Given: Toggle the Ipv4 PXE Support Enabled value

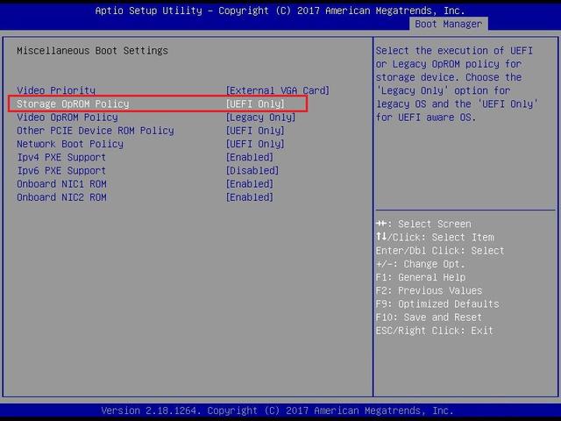Looking at the screenshot, I should pos(249,157).
